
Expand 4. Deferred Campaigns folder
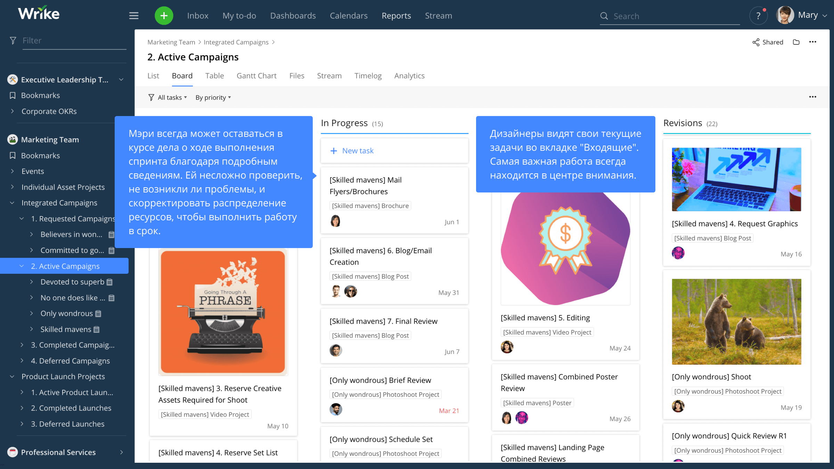[22, 361]
